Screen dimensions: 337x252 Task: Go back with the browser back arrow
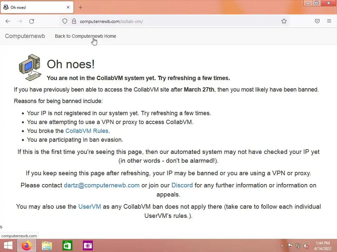point(8,21)
